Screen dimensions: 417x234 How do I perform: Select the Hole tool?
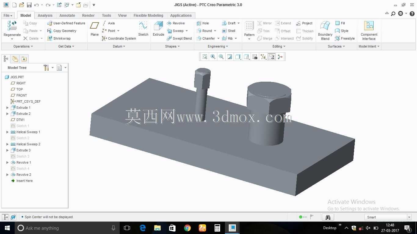point(203,23)
